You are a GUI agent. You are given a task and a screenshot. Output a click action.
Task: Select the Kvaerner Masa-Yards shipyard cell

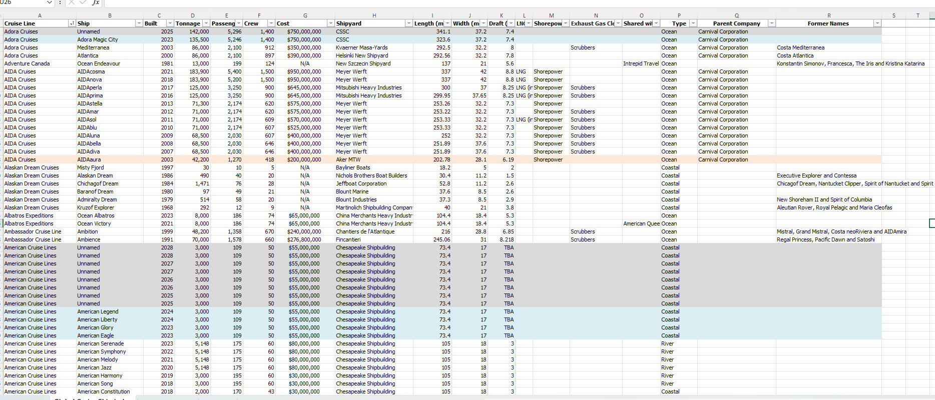click(x=374, y=47)
